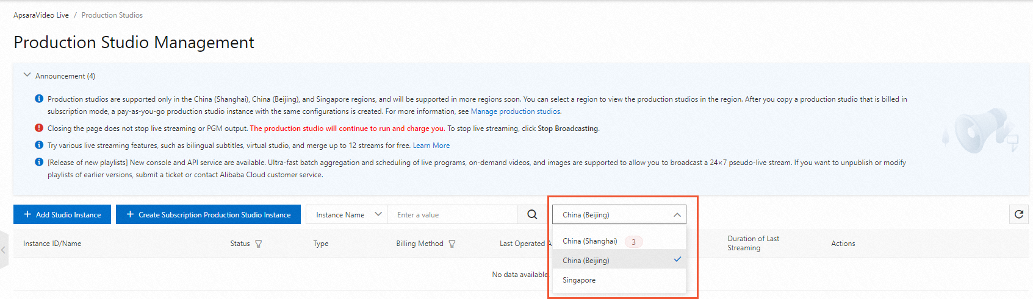The height and width of the screenshot is (299, 1033).
Task: Click the megaphone announcement illustration
Action: (x=981, y=131)
